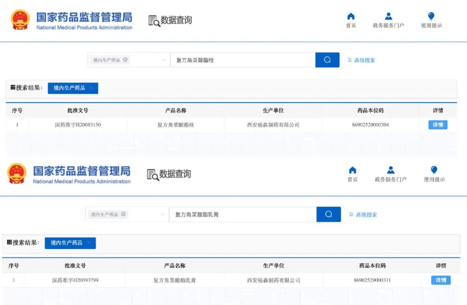Remove the 境内生产药品 tag in lower search dropdown
The width and height of the screenshot is (467, 305).
(123, 214)
